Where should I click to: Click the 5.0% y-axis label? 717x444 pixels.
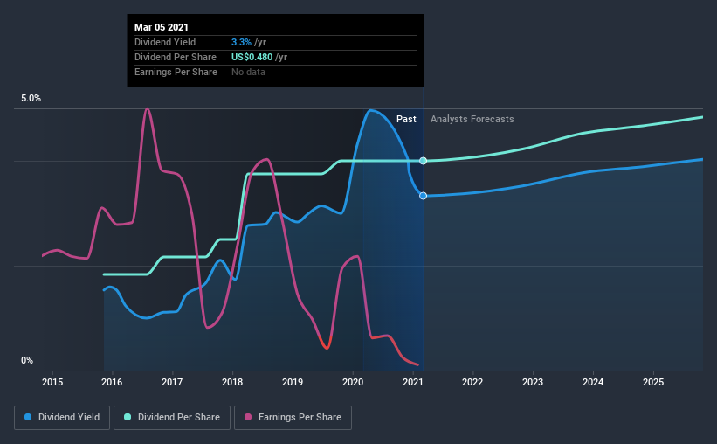point(31,99)
